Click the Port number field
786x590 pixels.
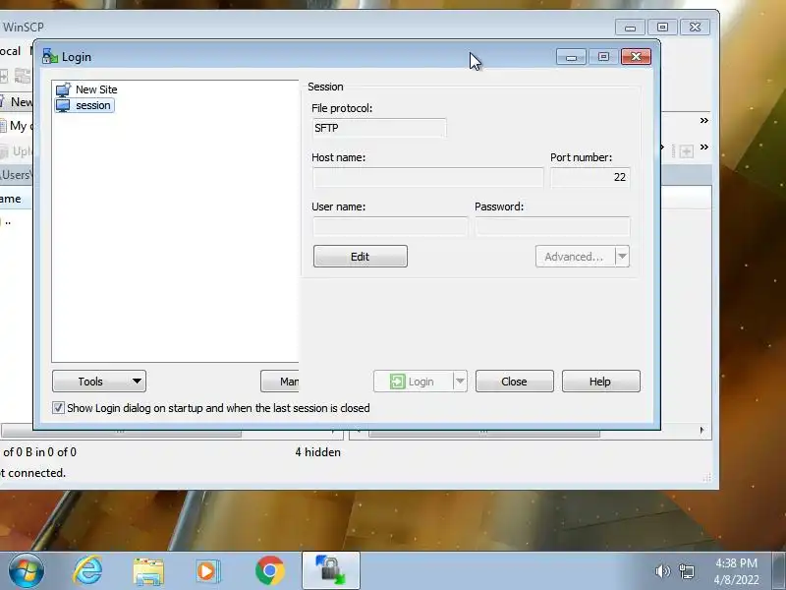590,177
